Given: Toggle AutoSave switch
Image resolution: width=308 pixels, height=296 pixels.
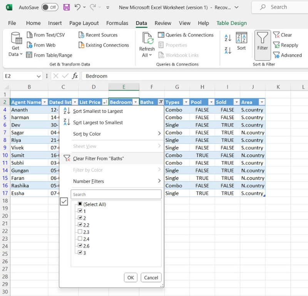Looking at the screenshot, I should tap(50, 7).
